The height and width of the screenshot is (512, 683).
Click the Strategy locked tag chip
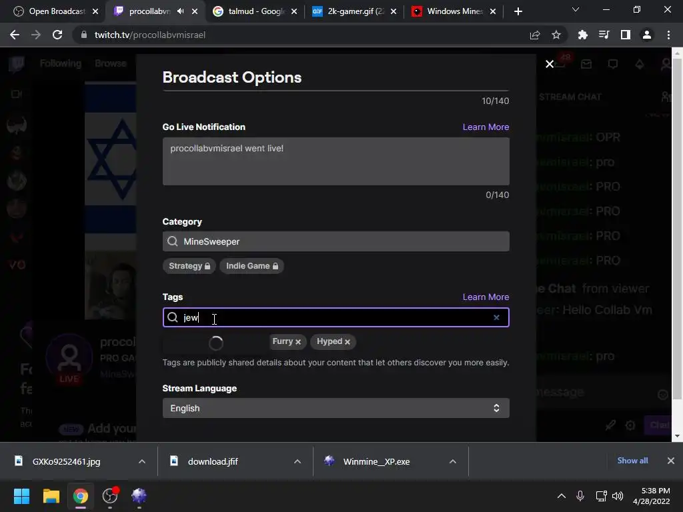189,266
